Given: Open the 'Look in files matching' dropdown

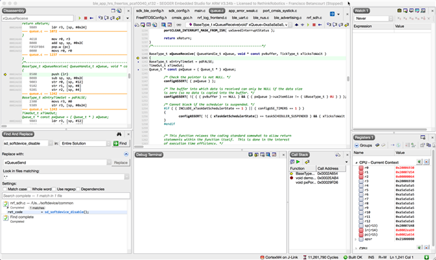Looking at the screenshot, I should 127,177.
